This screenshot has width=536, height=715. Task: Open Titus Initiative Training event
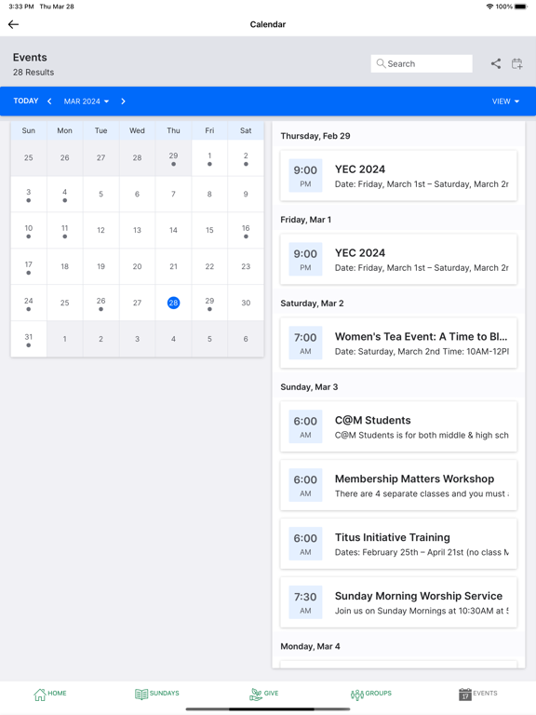tap(398, 544)
